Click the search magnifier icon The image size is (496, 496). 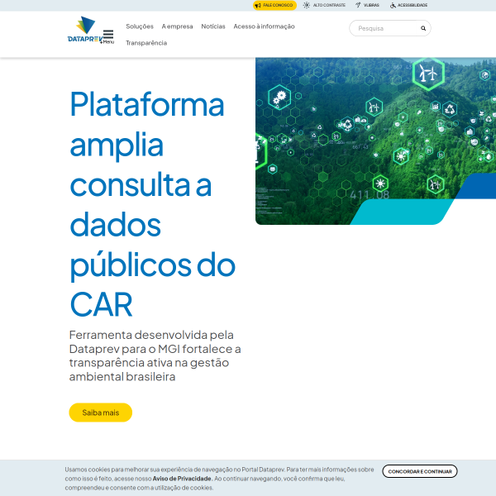(x=423, y=28)
